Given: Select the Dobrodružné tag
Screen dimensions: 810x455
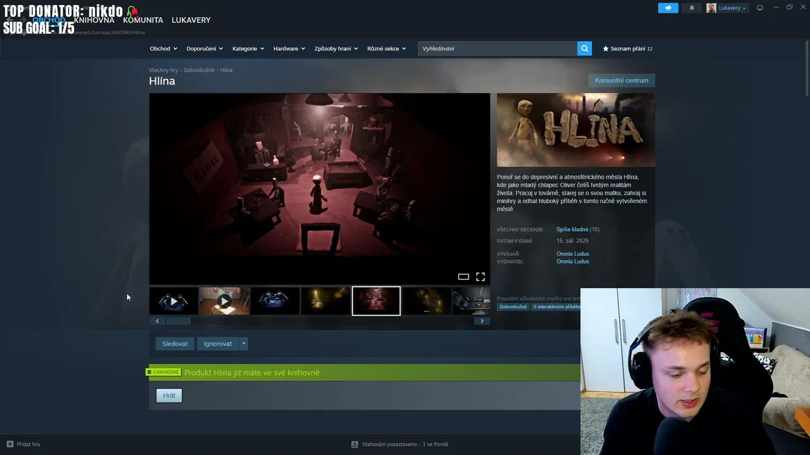Looking at the screenshot, I should 513,307.
